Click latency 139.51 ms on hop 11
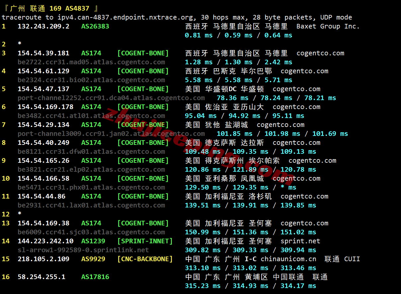 [202, 205]
